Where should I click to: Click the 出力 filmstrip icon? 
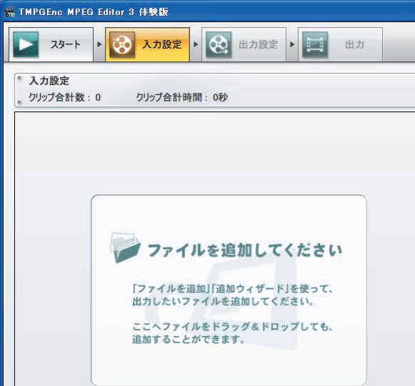[x=315, y=44]
